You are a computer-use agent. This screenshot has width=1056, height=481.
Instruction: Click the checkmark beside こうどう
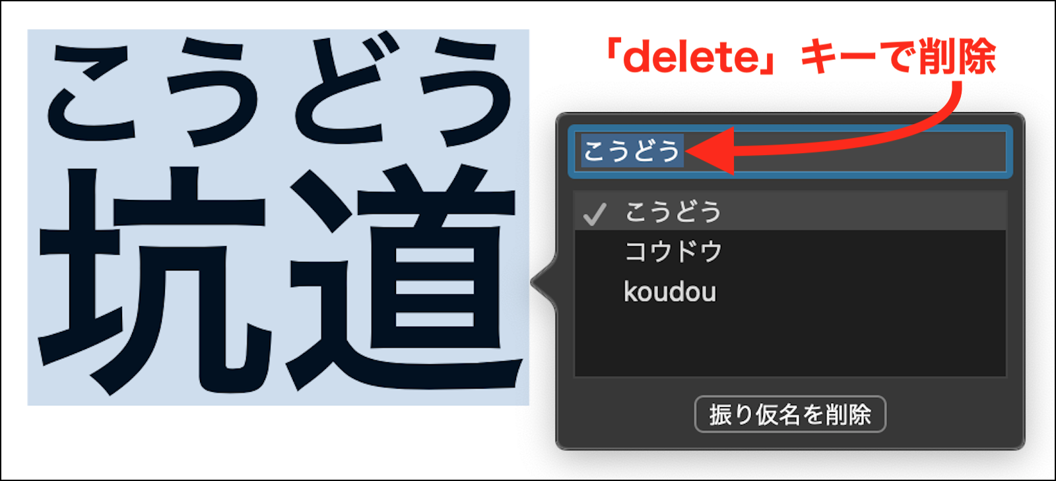pyautogui.click(x=595, y=213)
